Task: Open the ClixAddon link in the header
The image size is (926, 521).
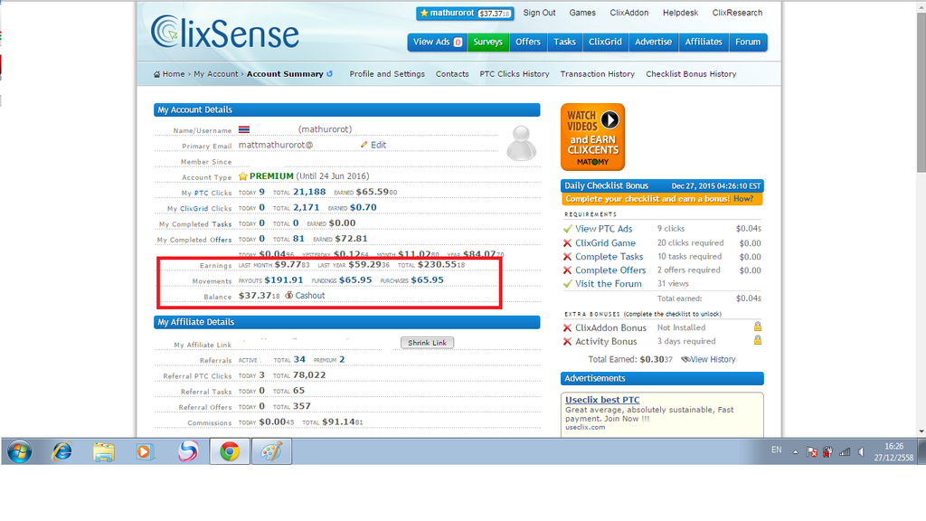Action: pyautogui.click(x=629, y=13)
